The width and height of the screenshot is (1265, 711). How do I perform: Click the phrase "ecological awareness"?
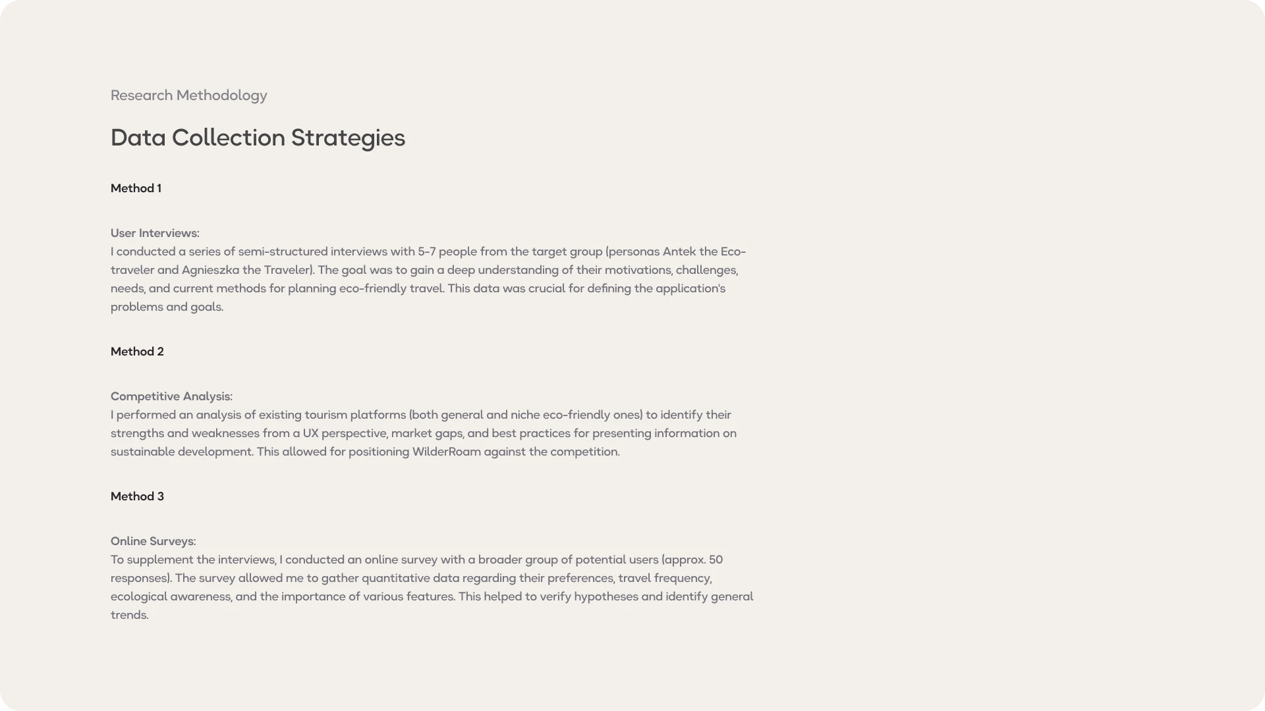171,596
